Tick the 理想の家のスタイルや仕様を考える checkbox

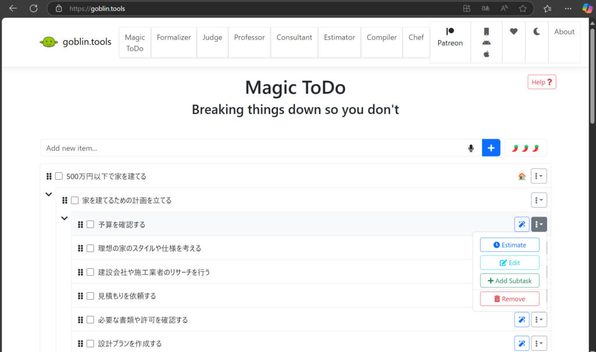[90, 248]
